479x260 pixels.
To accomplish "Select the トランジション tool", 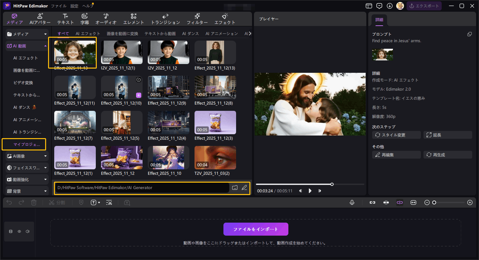I will 165,19.
